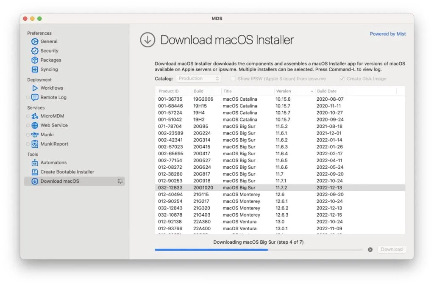Select Big Sur 11.6.2 row
This screenshot has width=434, height=286.
[280, 140]
